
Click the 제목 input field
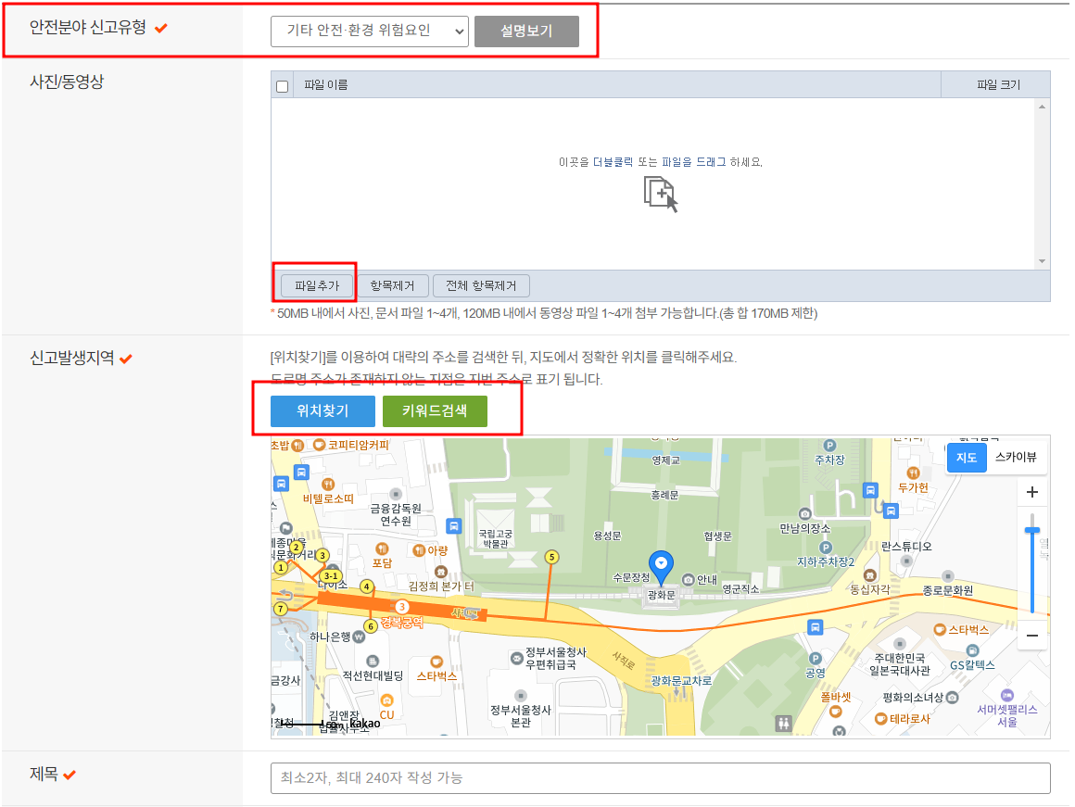point(660,778)
